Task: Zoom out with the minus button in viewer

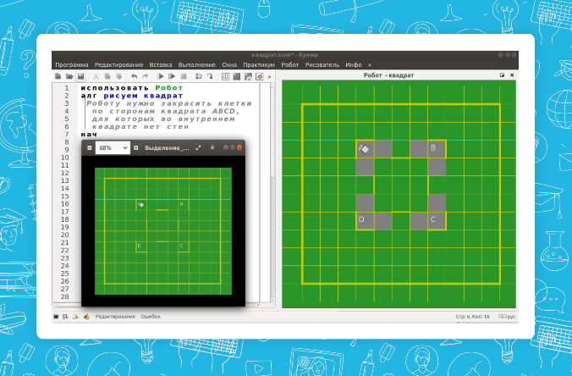Action: click(x=89, y=147)
